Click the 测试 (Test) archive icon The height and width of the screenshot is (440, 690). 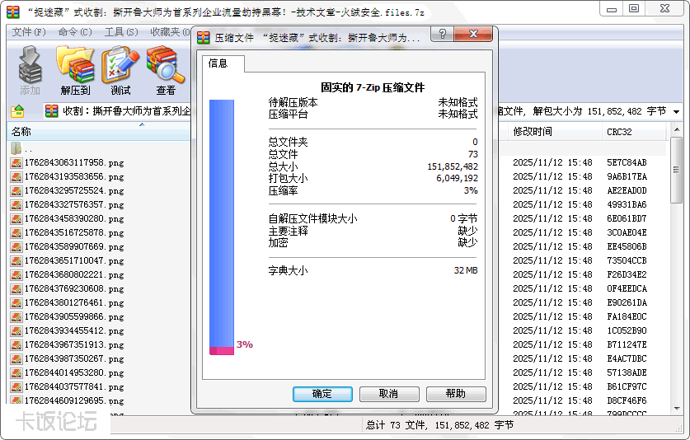[120, 68]
